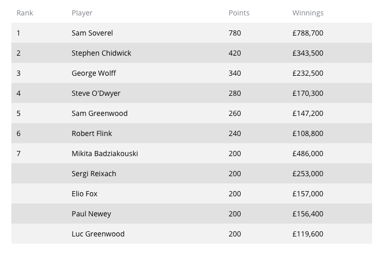
Task: Select Sam Greenwood in the table
Action: [99, 113]
